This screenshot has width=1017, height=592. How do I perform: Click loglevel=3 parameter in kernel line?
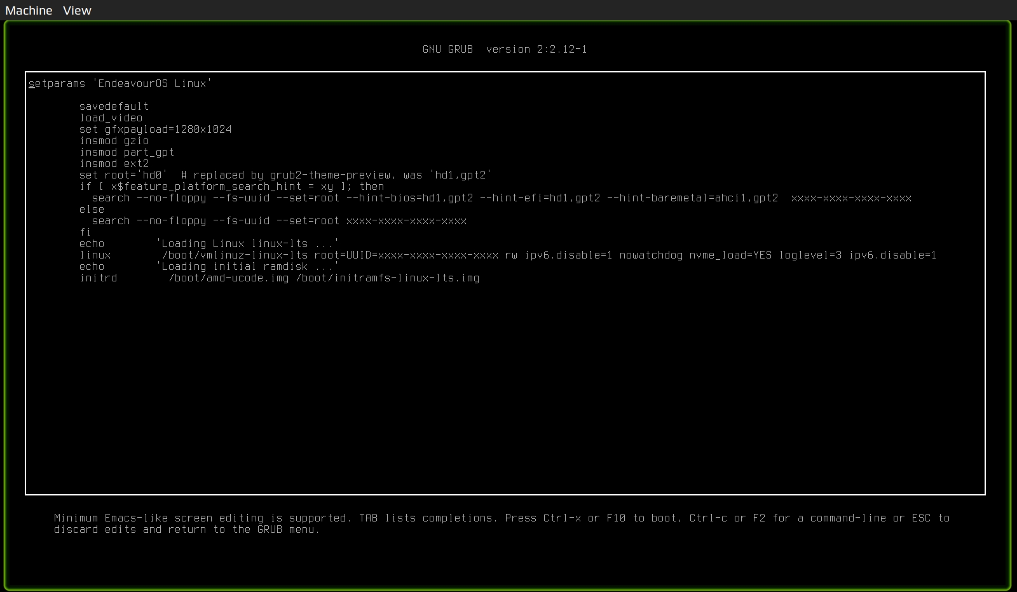(810, 255)
